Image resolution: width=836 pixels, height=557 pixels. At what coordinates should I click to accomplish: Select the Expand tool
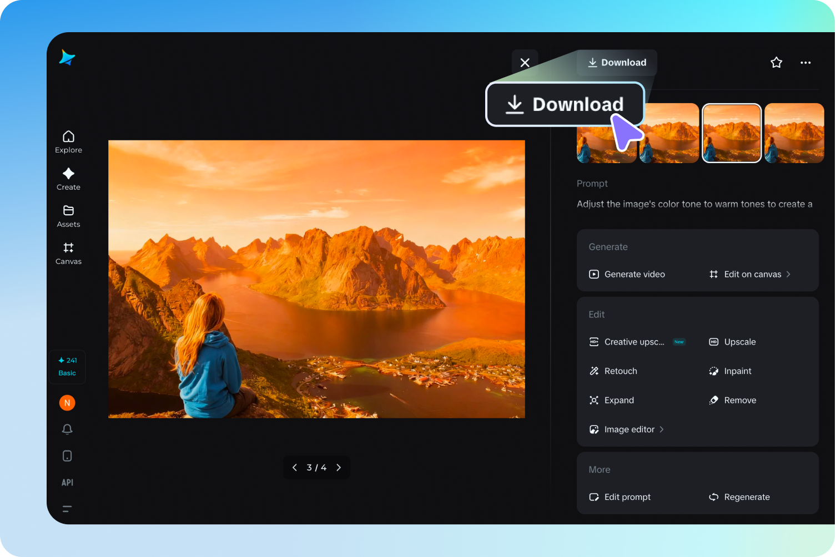click(x=619, y=400)
